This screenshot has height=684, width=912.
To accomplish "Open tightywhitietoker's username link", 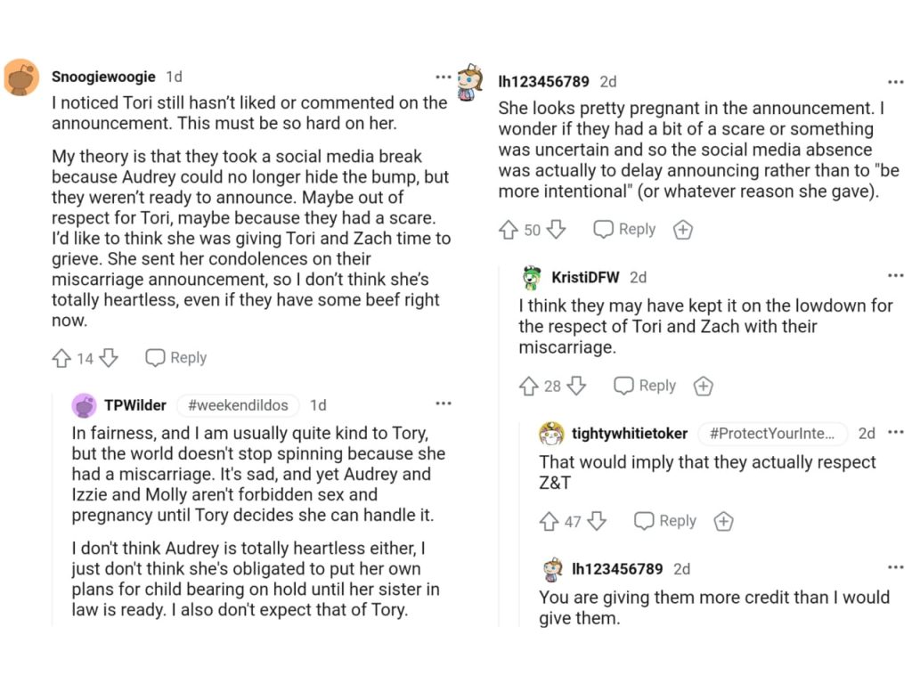I will [630, 434].
